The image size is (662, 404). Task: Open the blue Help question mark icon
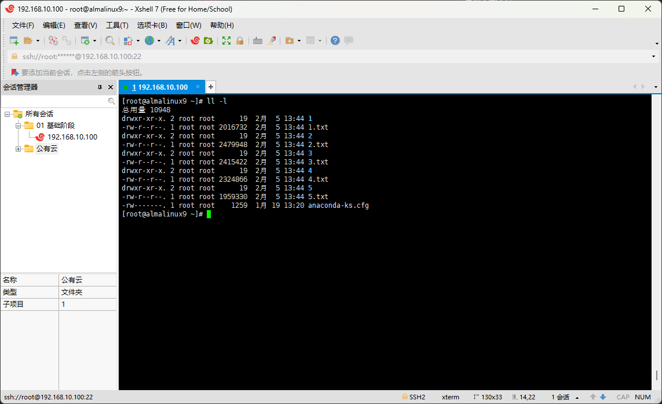coord(335,41)
